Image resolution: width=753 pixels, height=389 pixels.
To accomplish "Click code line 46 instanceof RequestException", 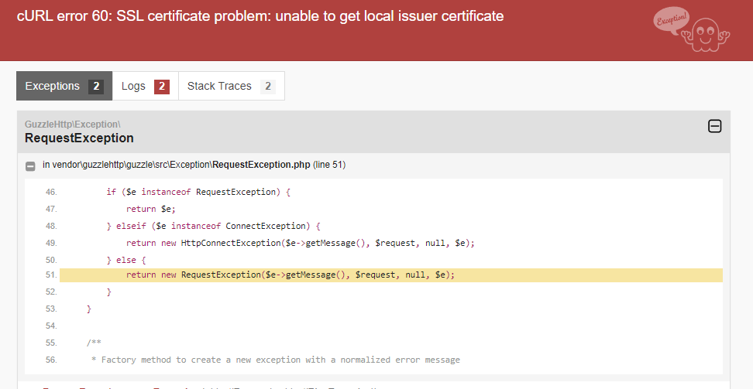I will 198,192.
